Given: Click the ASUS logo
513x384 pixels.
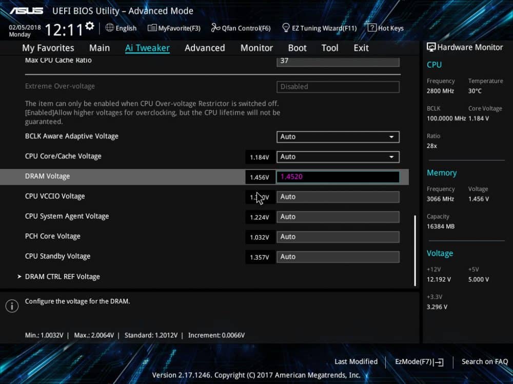Looking at the screenshot, I should click(x=26, y=11).
